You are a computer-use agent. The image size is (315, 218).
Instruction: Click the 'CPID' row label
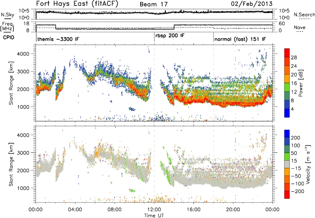pyautogui.click(x=9, y=37)
